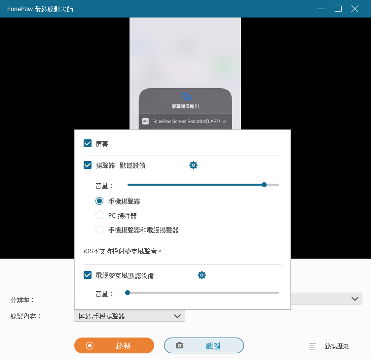
Task: Click the mirrored phone screen preview
Action: pyautogui.click(x=185, y=74)
